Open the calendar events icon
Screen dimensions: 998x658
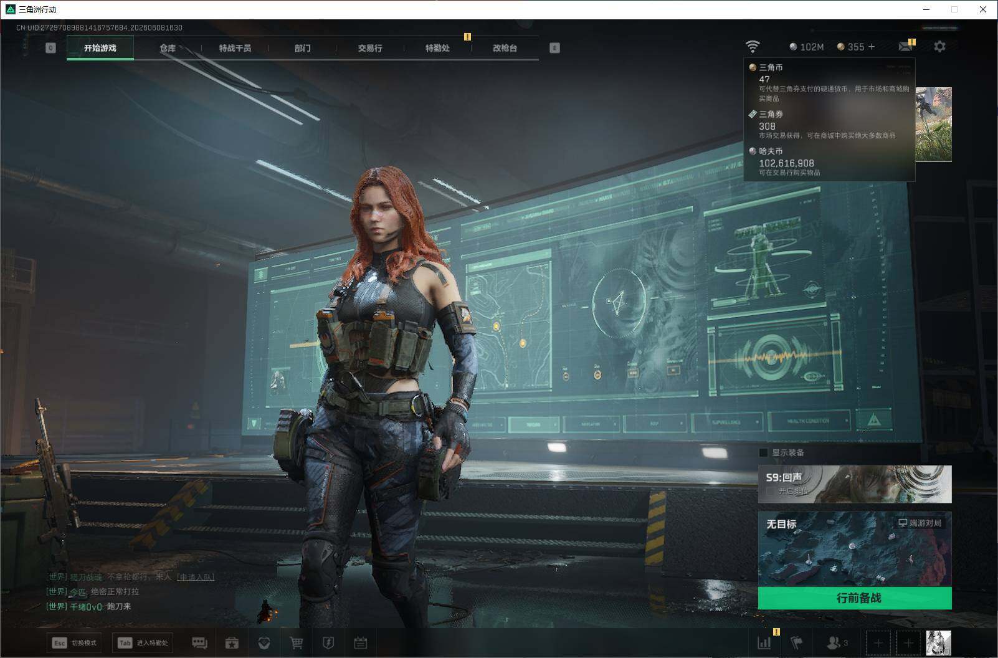[x=361, y=642]
